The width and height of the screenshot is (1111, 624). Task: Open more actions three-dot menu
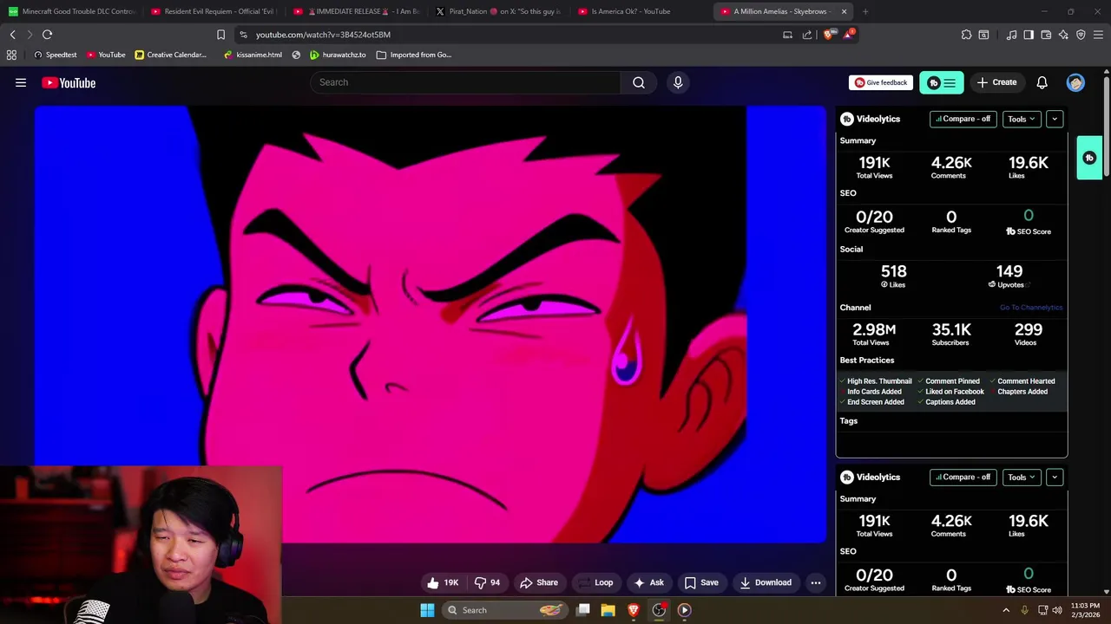tap(816, 582)
